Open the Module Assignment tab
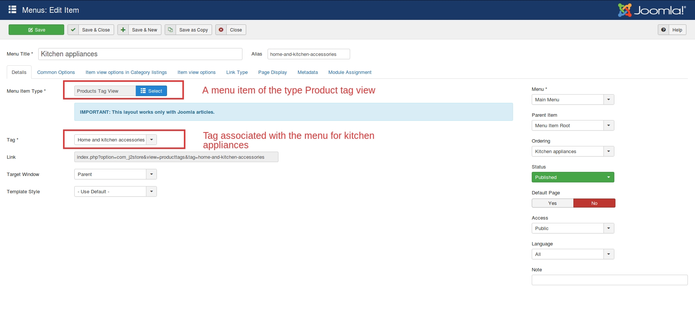The width and height of the screenshot is (695, 334). point(350,72)
